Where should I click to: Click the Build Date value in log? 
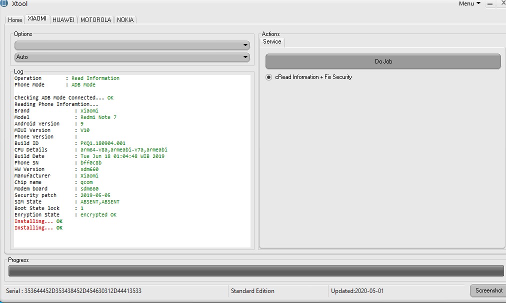click(x=122, y=156)
